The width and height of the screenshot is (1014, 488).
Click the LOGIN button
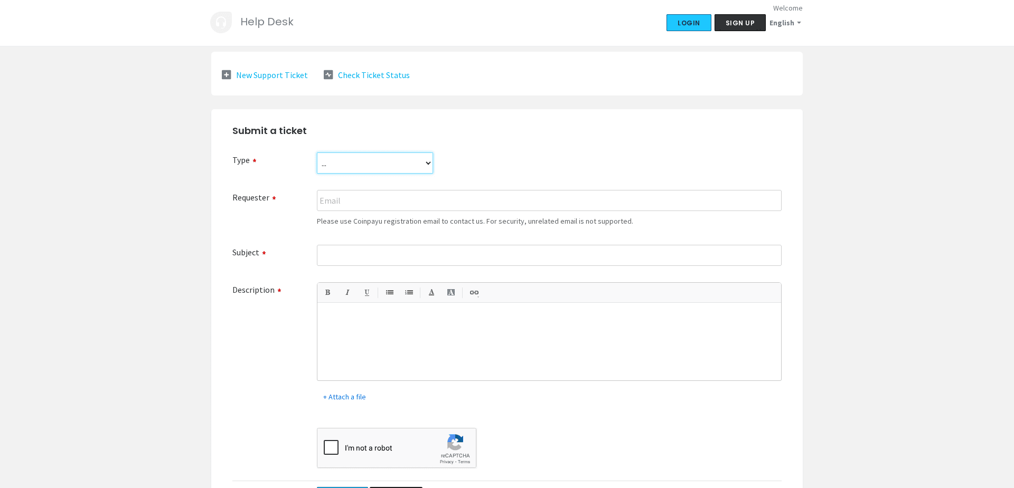(x=688, y=23)
